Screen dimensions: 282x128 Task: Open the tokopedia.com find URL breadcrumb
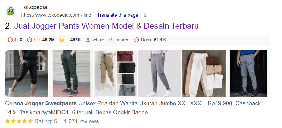[x=56, y=15]
